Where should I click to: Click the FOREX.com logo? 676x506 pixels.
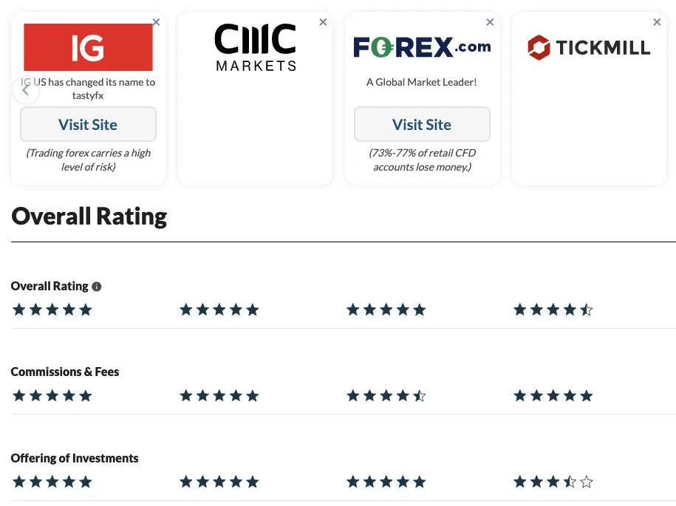[x=421, y=46]
